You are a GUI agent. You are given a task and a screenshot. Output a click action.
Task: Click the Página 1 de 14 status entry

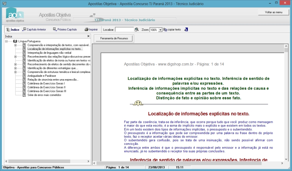117,167
